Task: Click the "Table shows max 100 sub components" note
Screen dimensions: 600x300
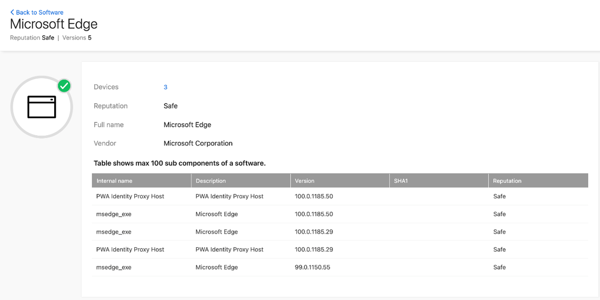Action: point(180,163)
